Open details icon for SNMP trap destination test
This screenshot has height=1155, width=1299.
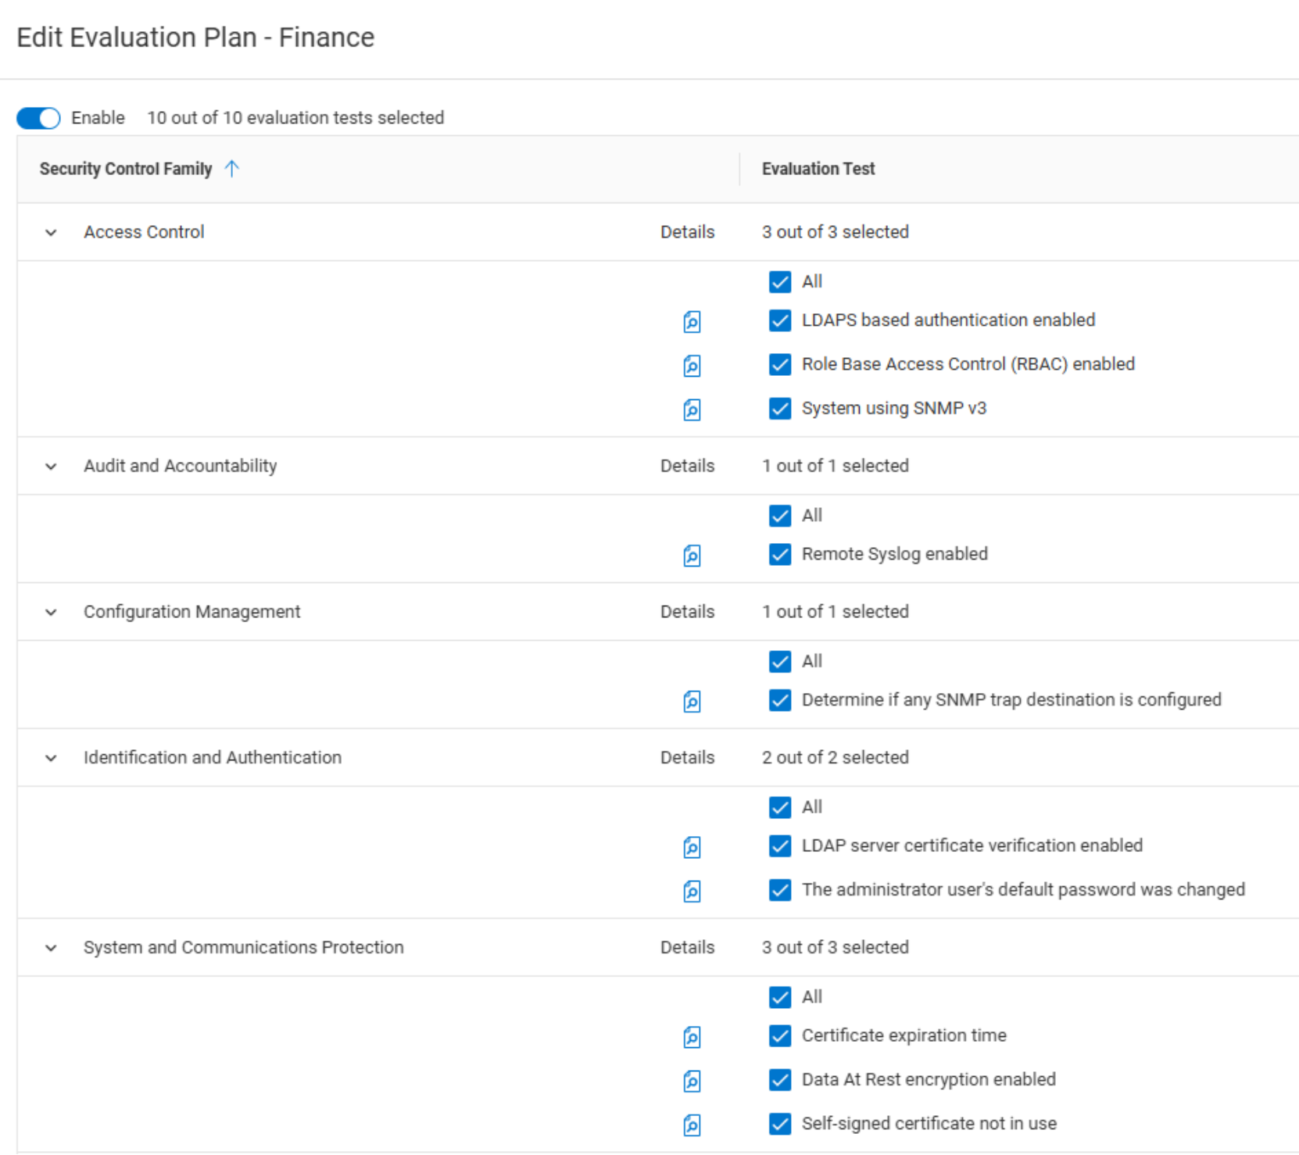[x=692, y=701]
